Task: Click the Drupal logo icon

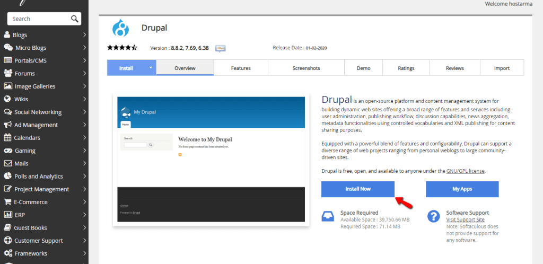Action: tap(121, 28)
